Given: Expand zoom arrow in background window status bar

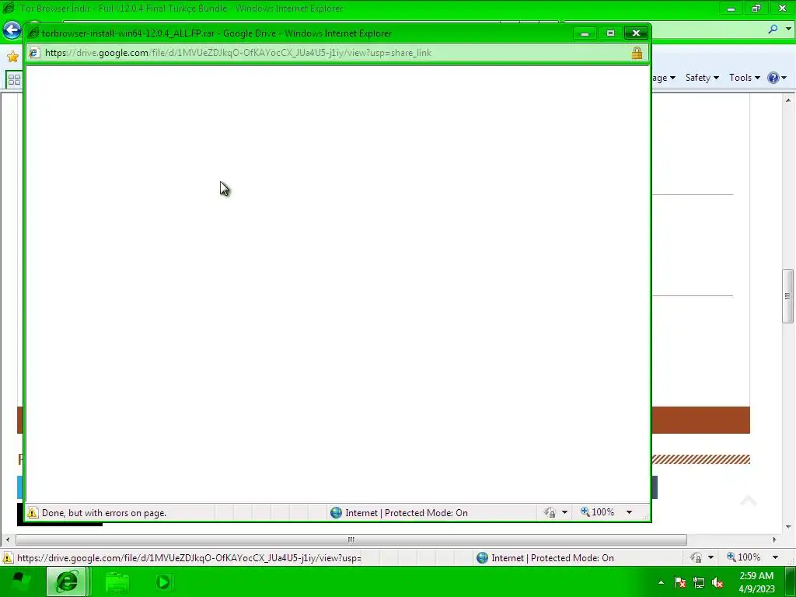Looking at the screenshot, I should tap(775, 557).
